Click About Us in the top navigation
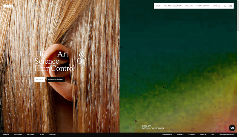Screen dimensions: 239x137 click(x=216, y=6)
